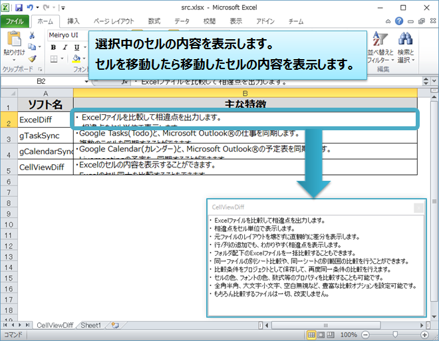Image resolution: width=439 pixels, height=341 pixels.
Task: Switch to the 校閲 ribbon tab
Action: click(209, 21)
